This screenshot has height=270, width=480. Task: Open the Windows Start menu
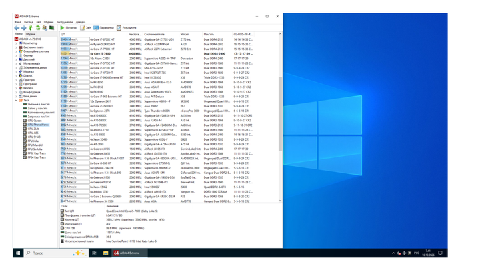click(x=18, y=253)
